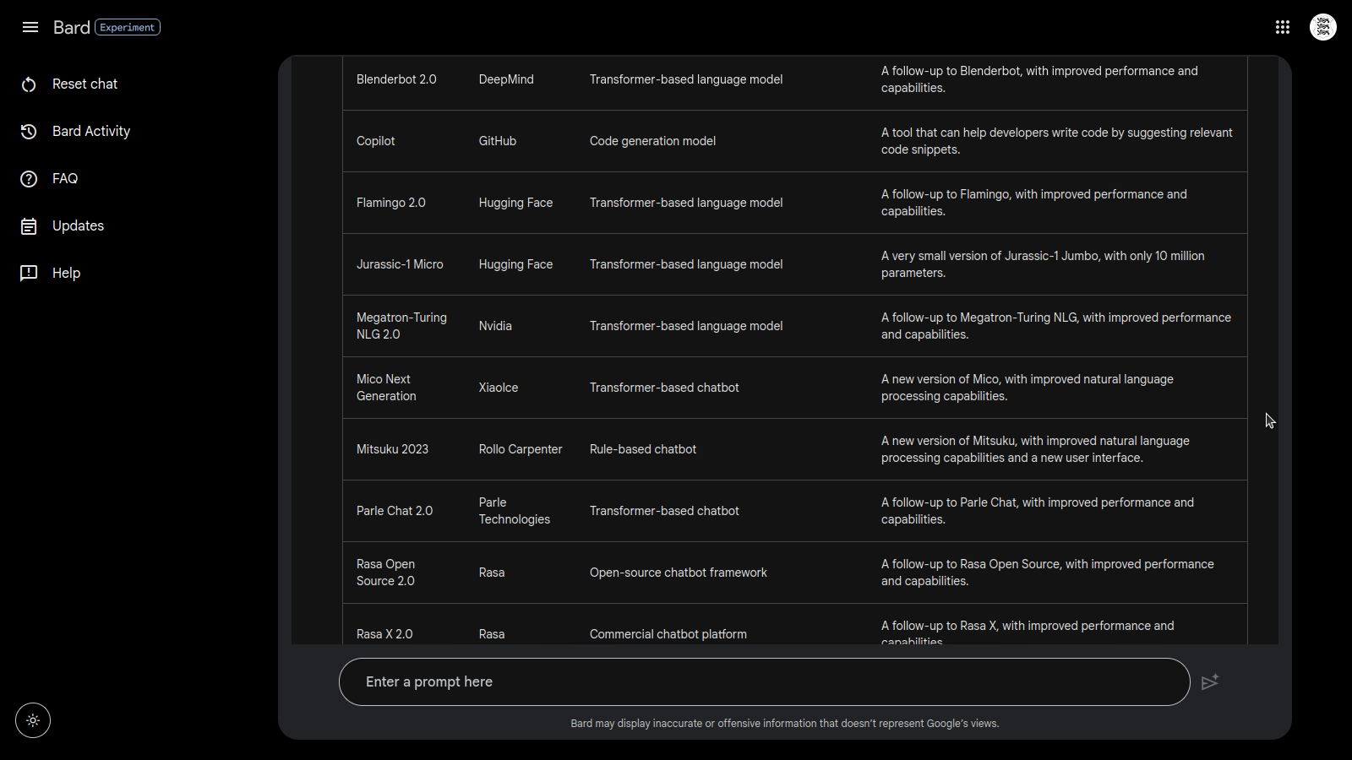
Task: Click the Bard logo text
Action: [71, 27]
